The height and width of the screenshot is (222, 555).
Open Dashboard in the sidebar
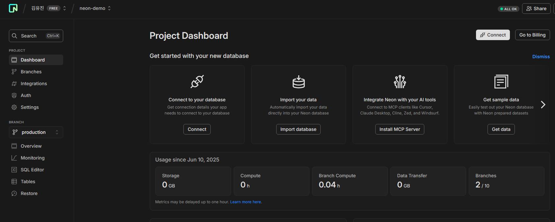(x=36, y=60)
